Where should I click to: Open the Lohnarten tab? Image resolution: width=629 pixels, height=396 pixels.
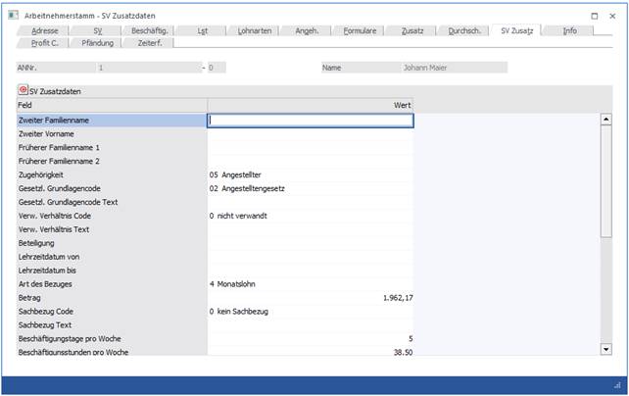[257, 31]
